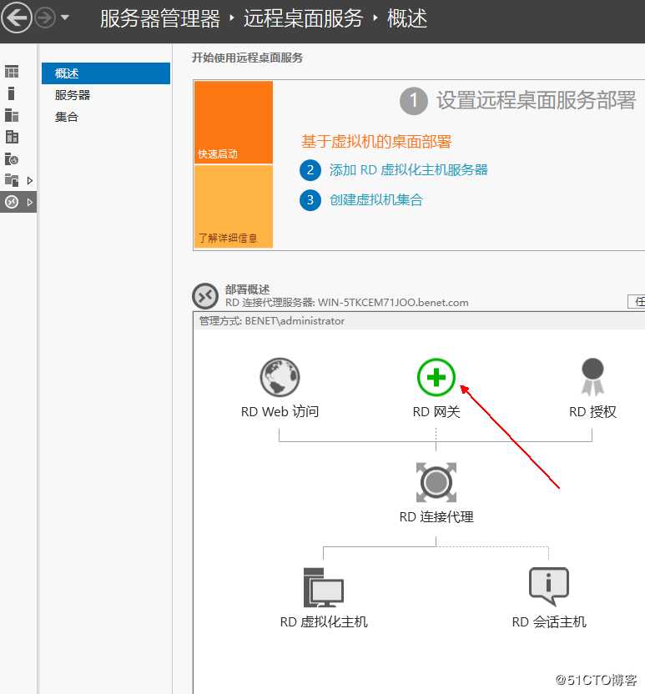This screenshot has width=645, height=694.
Task: Click the RD 授权 ribbon icon
Action: click(592, 377)
